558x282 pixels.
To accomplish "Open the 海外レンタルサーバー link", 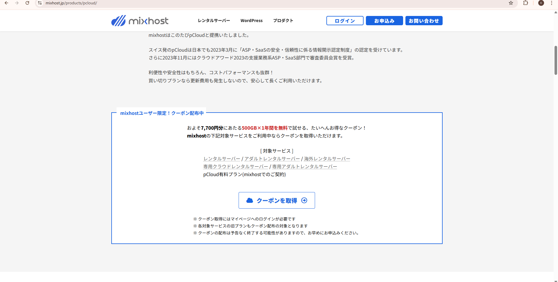I will tap(327, 159).
